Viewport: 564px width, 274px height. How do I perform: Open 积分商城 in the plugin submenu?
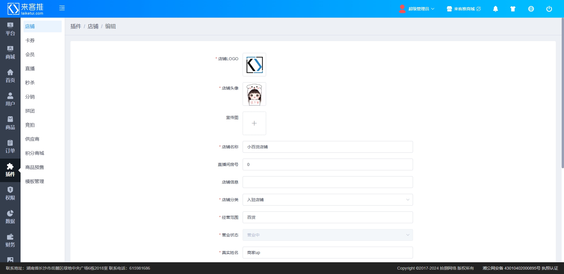35,153
